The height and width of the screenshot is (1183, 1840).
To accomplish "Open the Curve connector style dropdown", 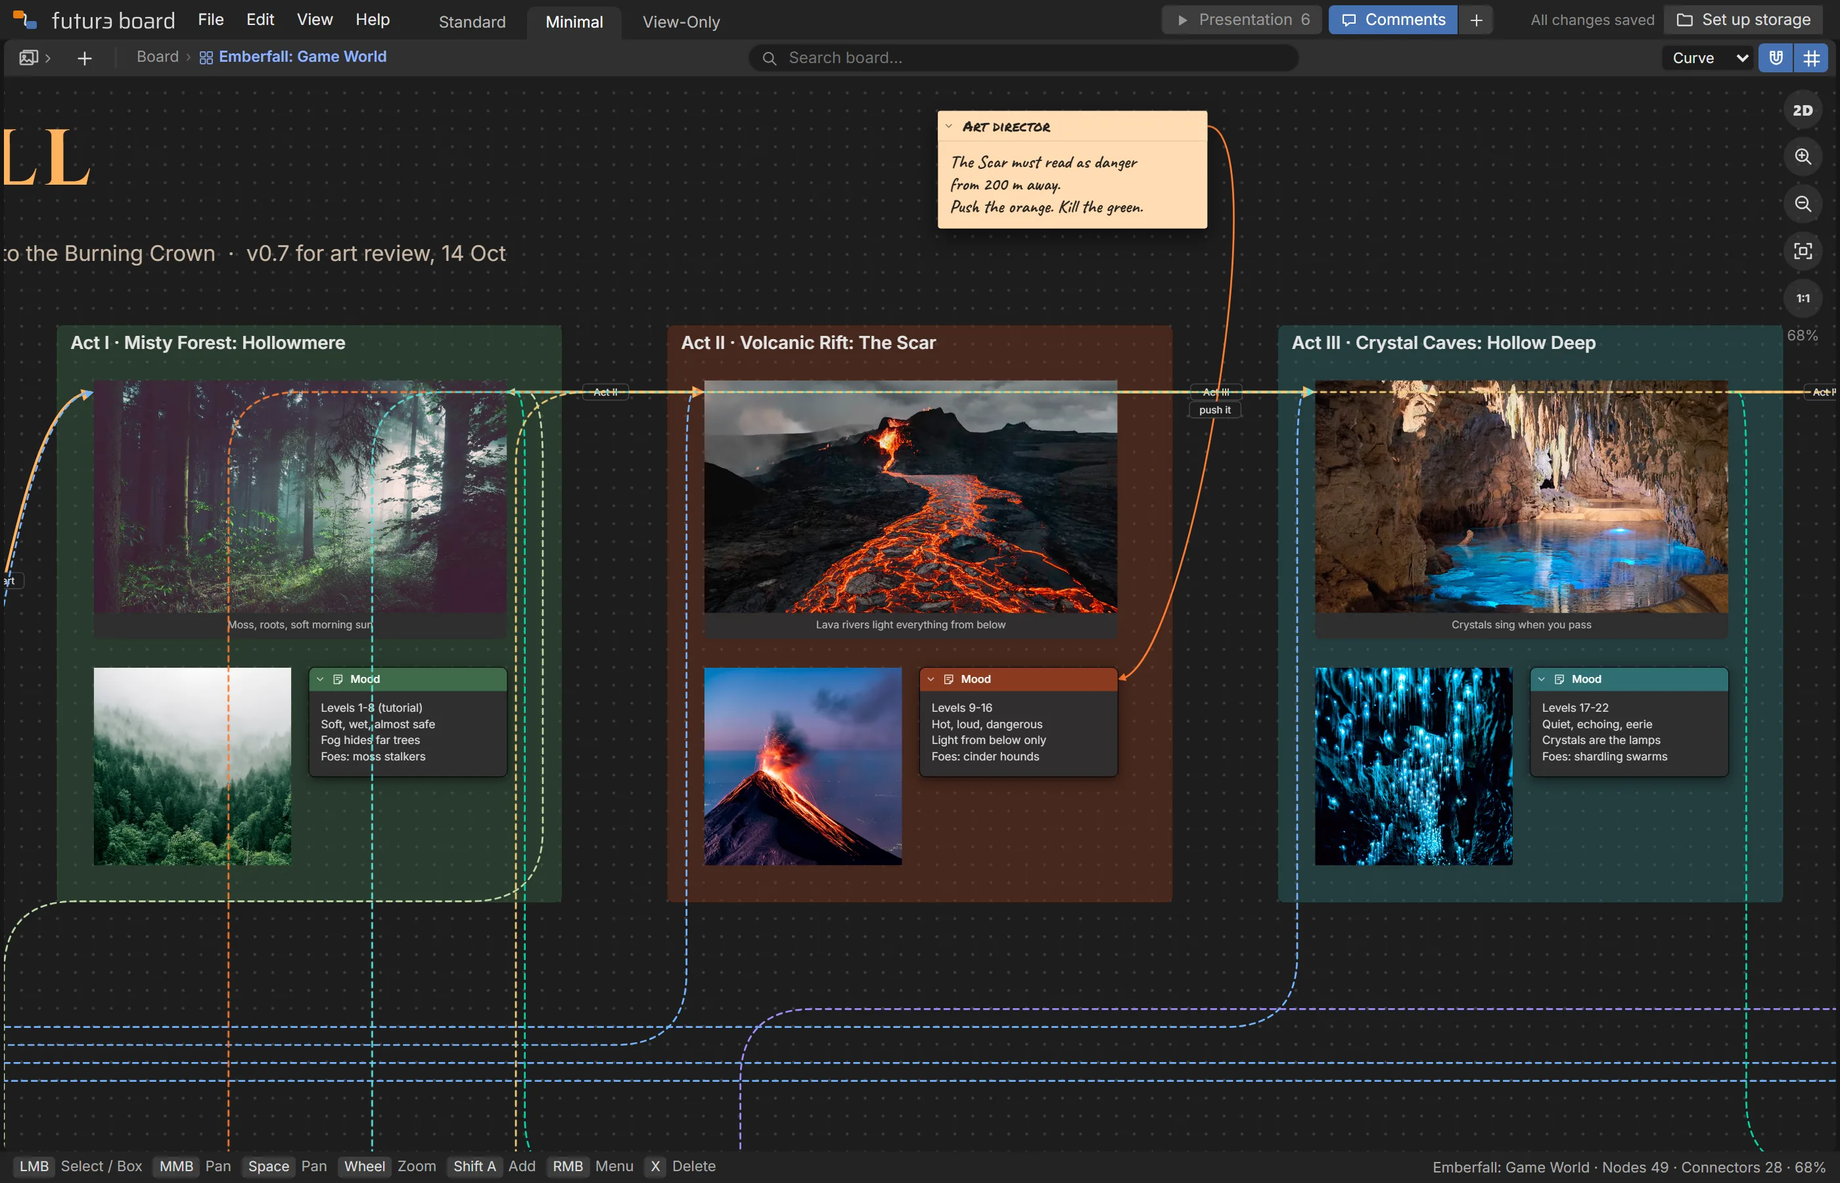I will pyautogui.click(x=1709, y=58).
